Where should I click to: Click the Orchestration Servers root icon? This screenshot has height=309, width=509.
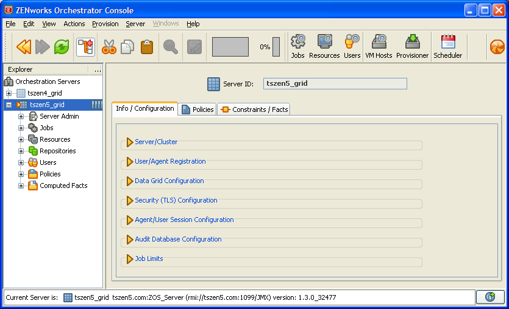coord(9,82)
